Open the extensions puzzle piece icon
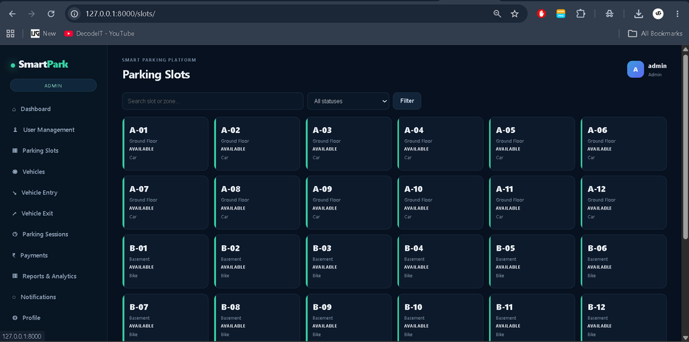 (x=581, y=14)
